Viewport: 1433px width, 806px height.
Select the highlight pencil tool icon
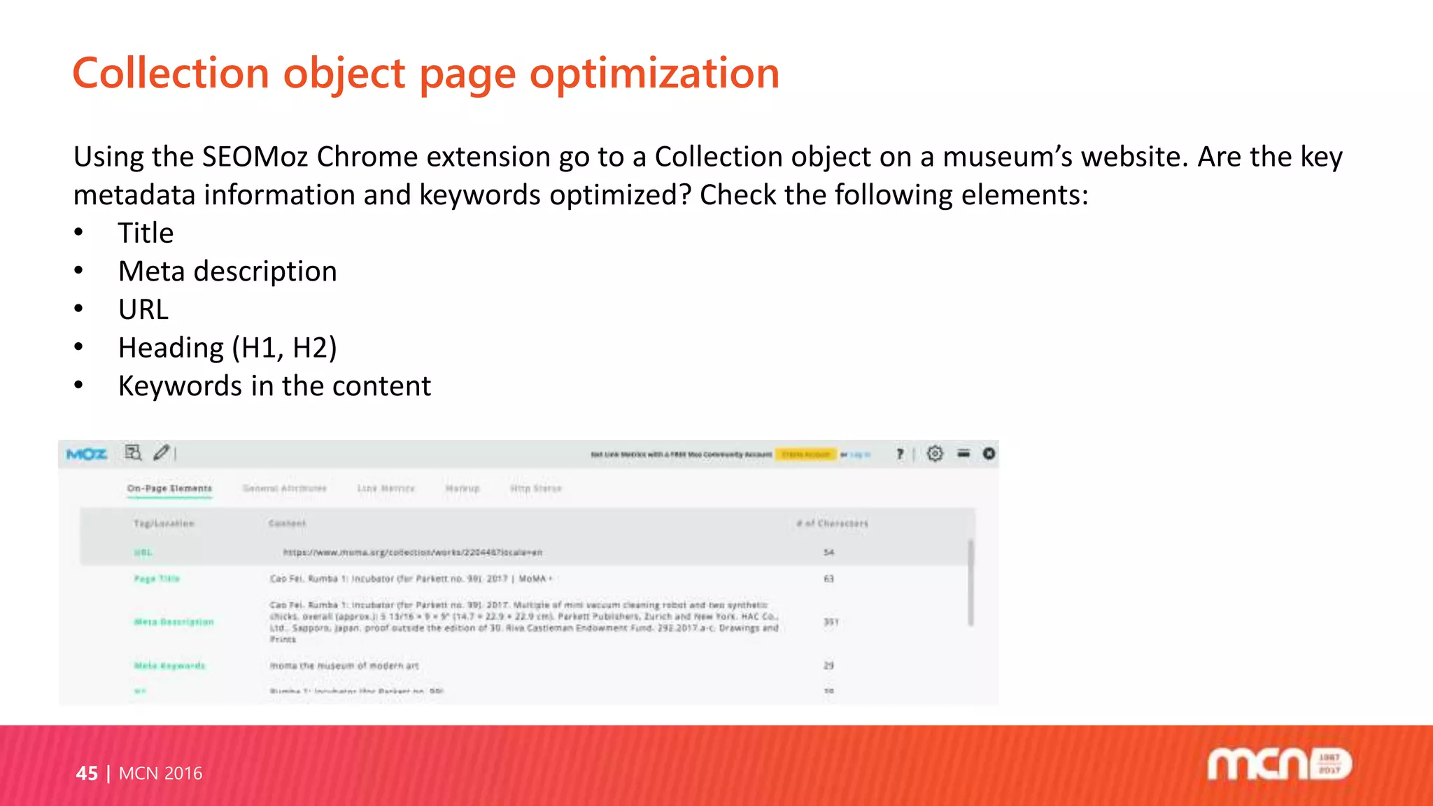click(x=161, y=453)
